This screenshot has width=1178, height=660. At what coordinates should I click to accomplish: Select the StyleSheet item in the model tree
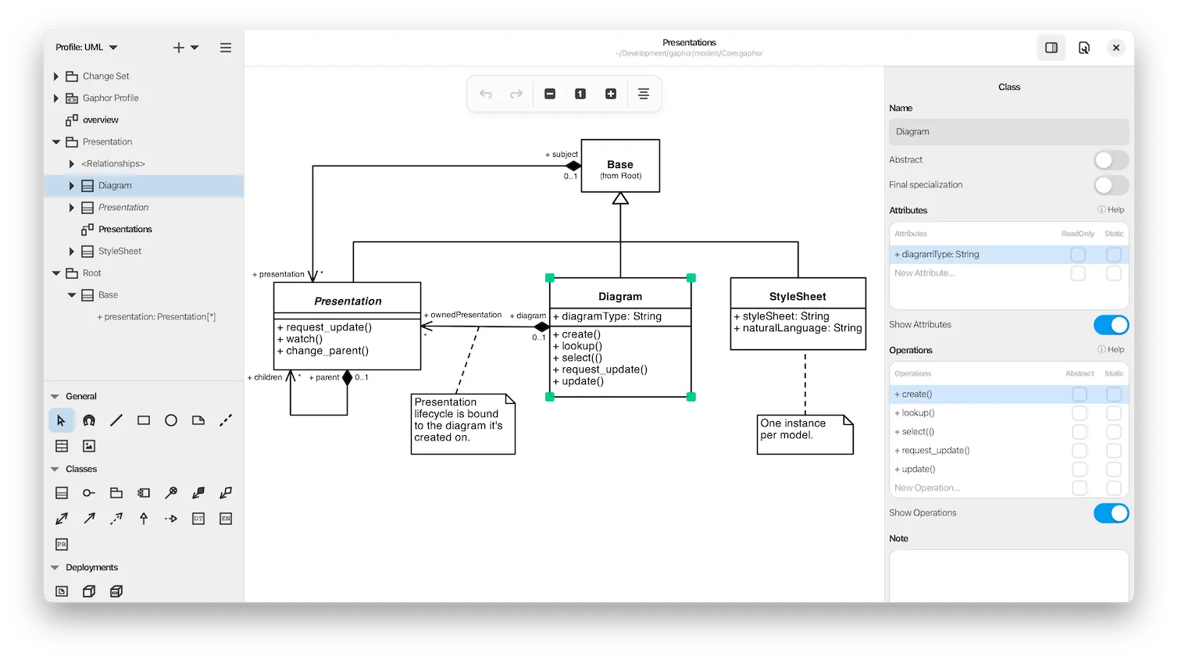[x=120, y=252]
